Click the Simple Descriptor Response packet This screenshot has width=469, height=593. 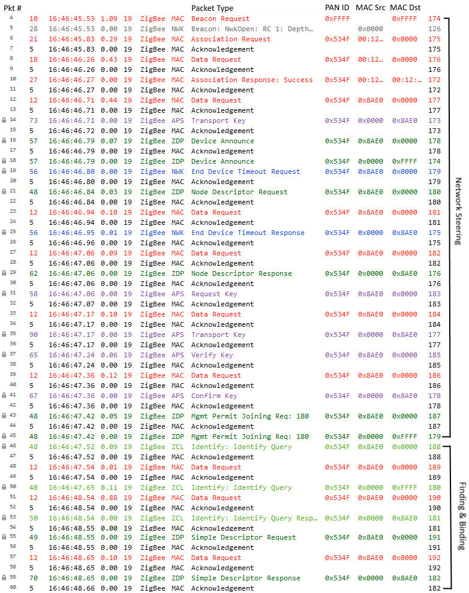pos(245,578)
